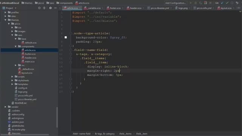This screenshot has width=242, height=136.
Task: Click the Git rollback undo arrow
Action: (x=237, y=3)
